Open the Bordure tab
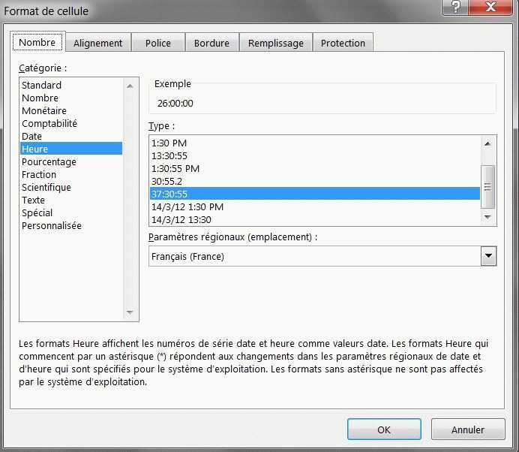Image resolution: width=519 pixels, height=452 pixels. click(211, 43)
